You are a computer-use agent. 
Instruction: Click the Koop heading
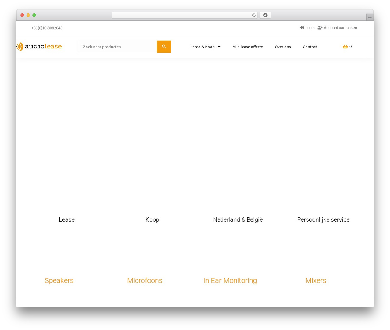tap(152, 219)
